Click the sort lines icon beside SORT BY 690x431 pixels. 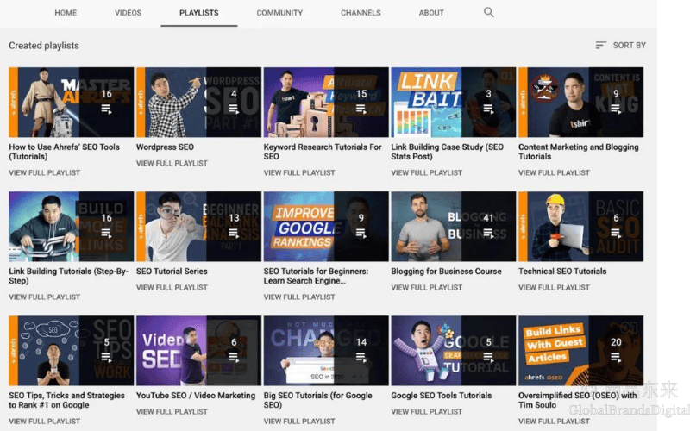(x=600, y=45)
